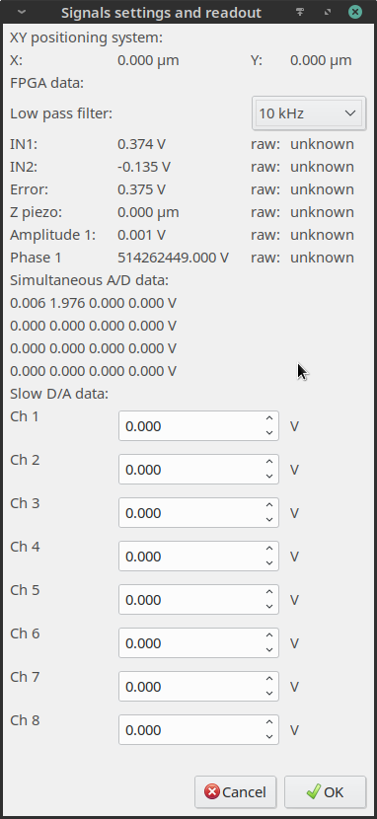This screenshot has height=819, width=377.
Task: Increase Ch 6 voltage with up arrow
Action: 269,635
